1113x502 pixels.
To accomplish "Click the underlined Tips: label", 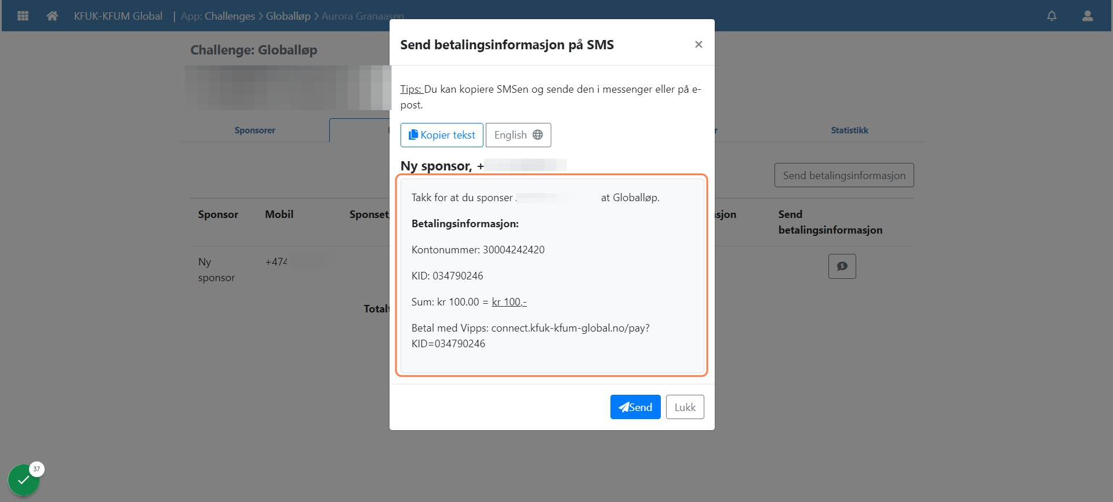I will coord(411,89).
